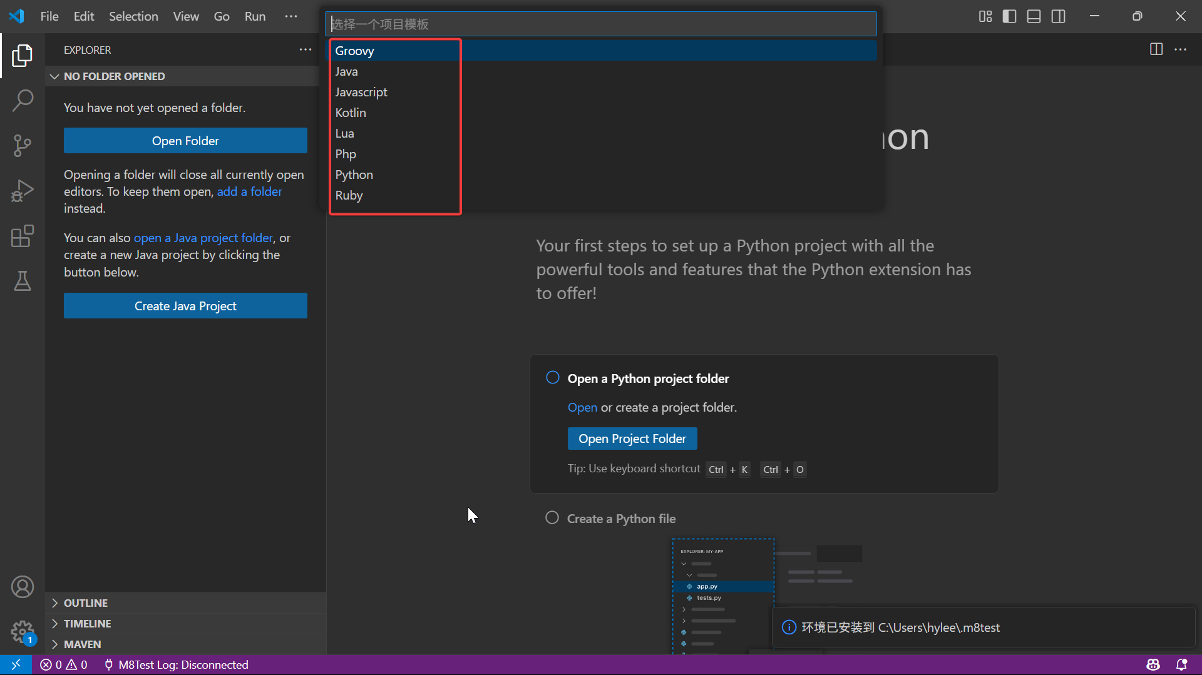Open editor More Actions ellipsis
This screenshot has height=675, width=1202.
(1180, 49)
